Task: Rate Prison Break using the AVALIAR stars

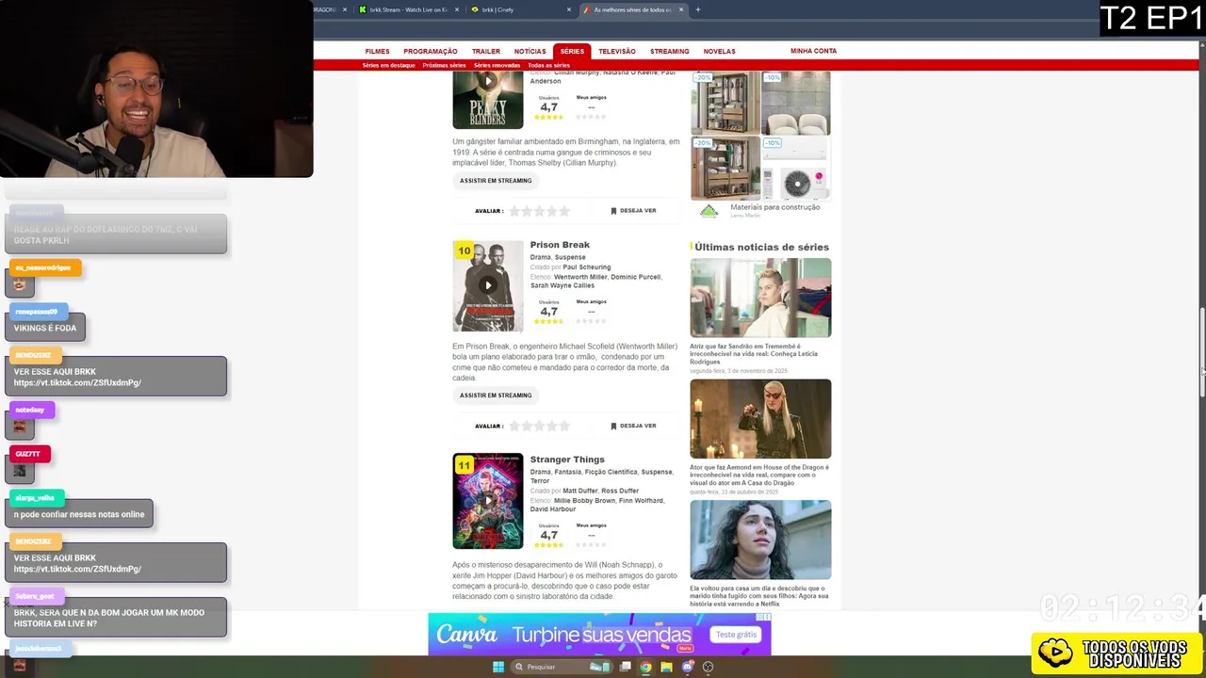Action: pyautogui.click(x=539, y=426)
